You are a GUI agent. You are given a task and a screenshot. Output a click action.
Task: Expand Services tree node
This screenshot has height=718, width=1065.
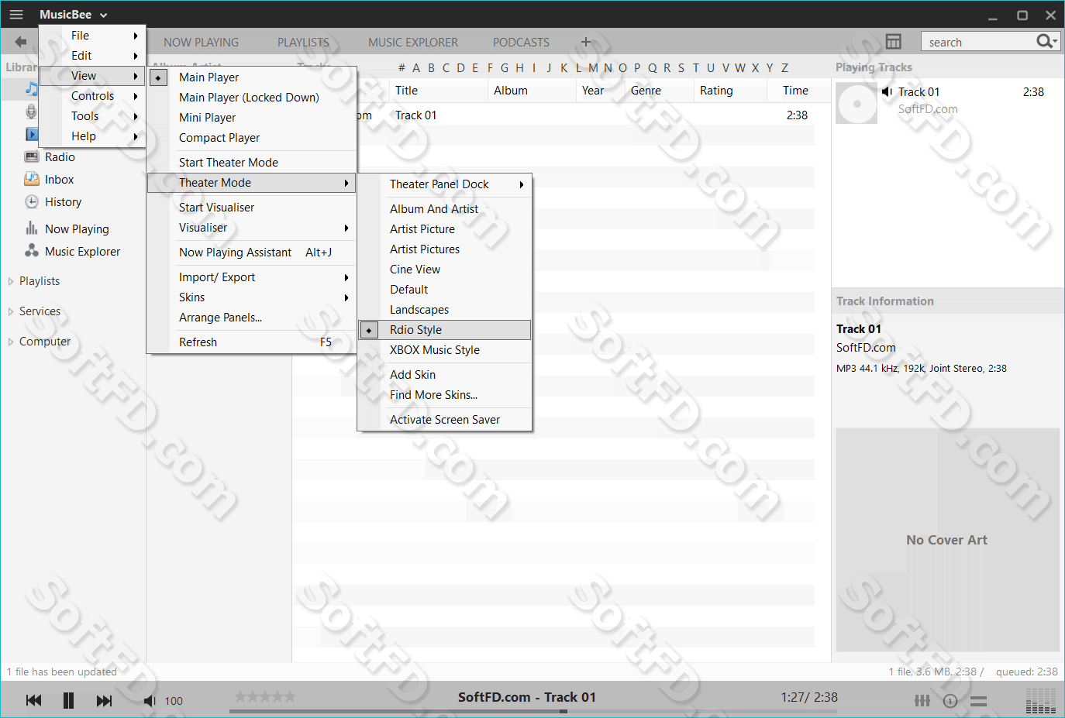11,311
